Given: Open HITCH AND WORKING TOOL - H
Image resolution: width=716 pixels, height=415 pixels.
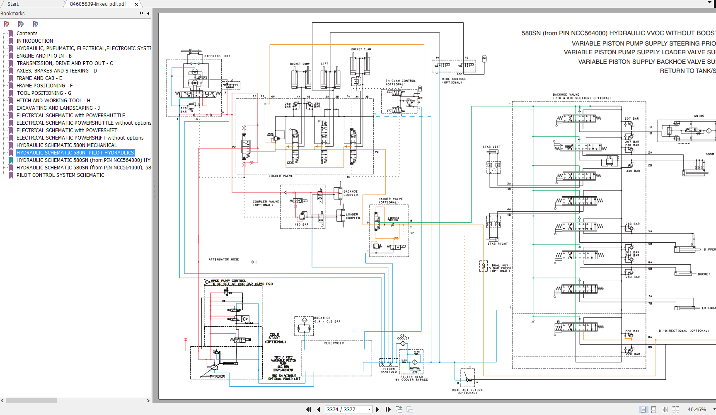Looking at the screenshot, I should tap(53, 101).
